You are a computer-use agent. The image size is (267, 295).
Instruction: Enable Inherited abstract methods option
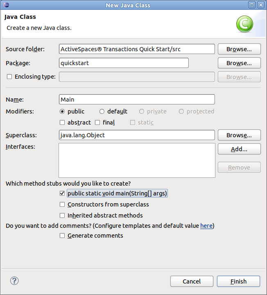pyautogui.click(x=62, y=216)
